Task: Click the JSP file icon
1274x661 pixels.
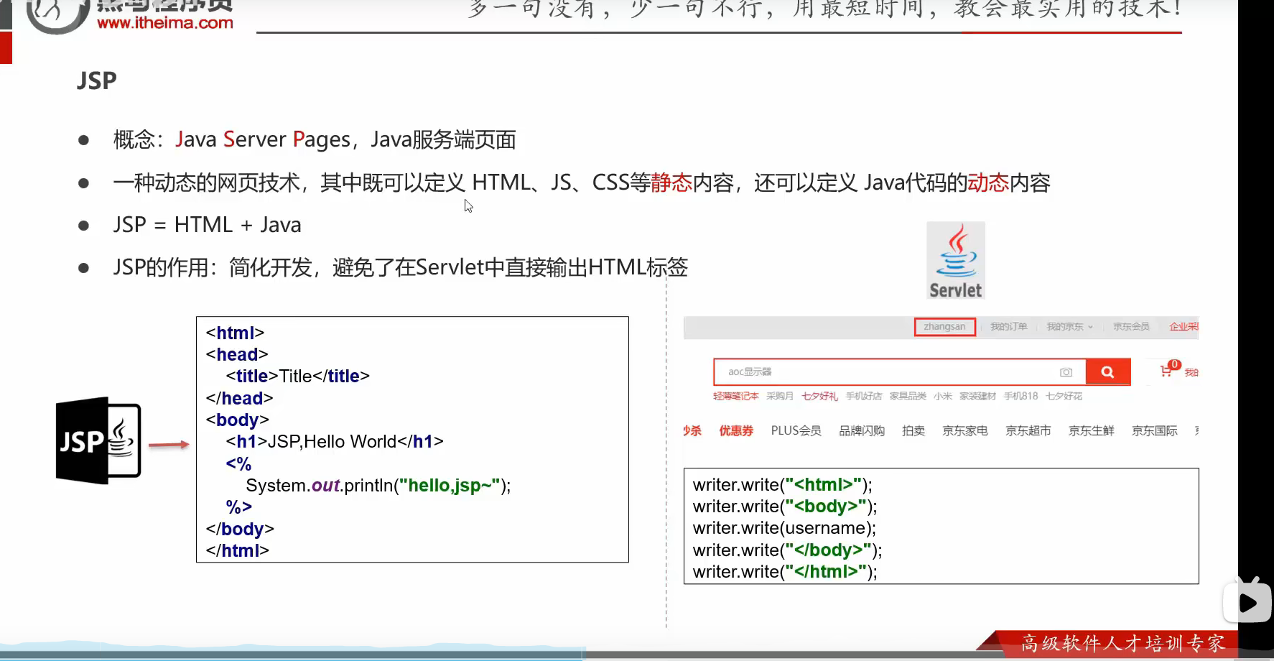Action: point(98,440)
